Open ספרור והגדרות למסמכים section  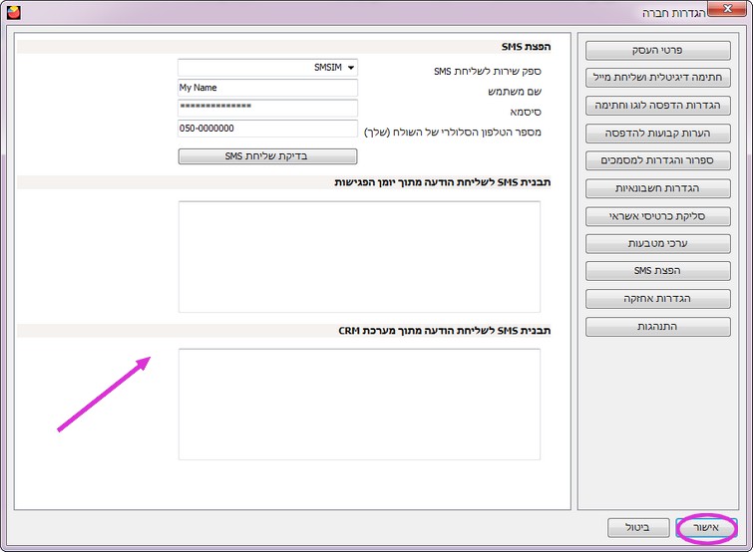657,160
